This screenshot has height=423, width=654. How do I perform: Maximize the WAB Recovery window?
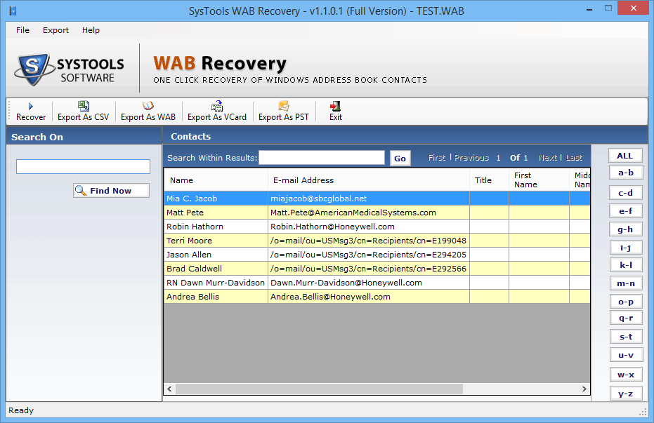(608, 8)
